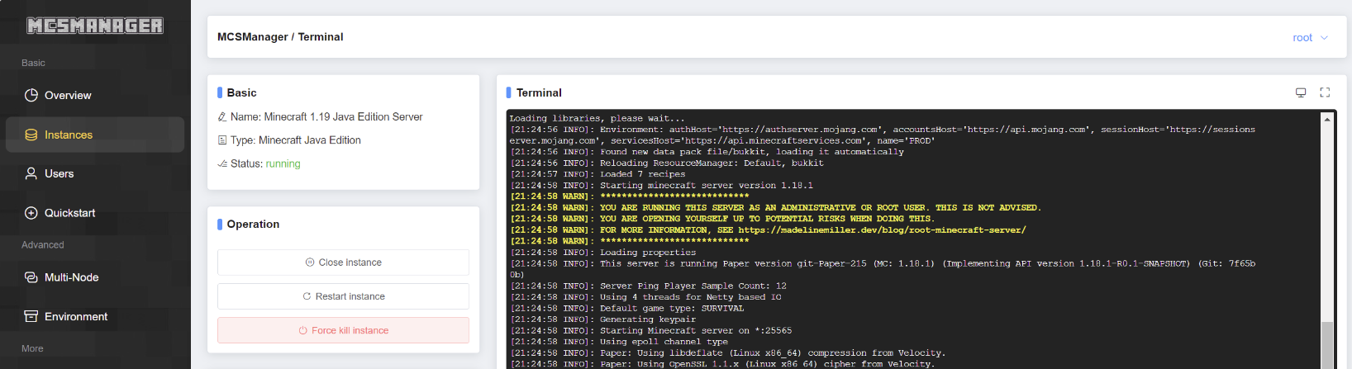The image size is (1352, 369).
Task: Click the 'Loading properties' log line
Action: click(602, 253)
